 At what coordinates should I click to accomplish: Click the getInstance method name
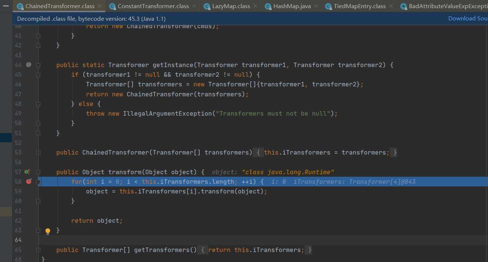pos(173,65)
